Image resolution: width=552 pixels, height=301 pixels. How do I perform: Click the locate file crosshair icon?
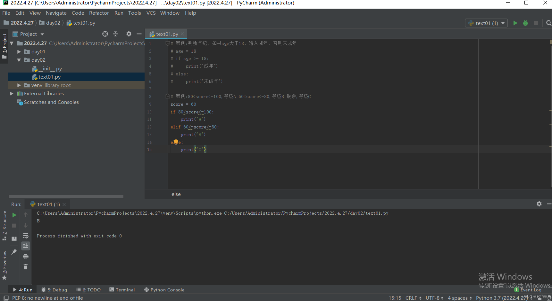105,34
